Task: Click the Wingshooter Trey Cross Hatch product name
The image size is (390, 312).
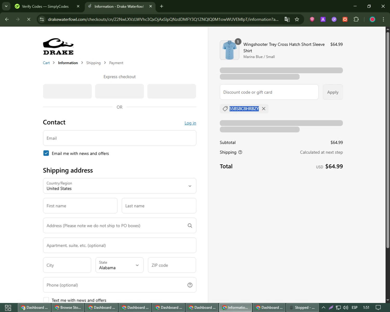Action: [284, 48]
